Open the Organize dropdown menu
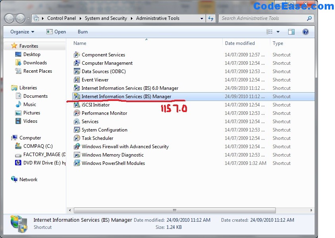The image size is (335, 238). click(22, 32)
